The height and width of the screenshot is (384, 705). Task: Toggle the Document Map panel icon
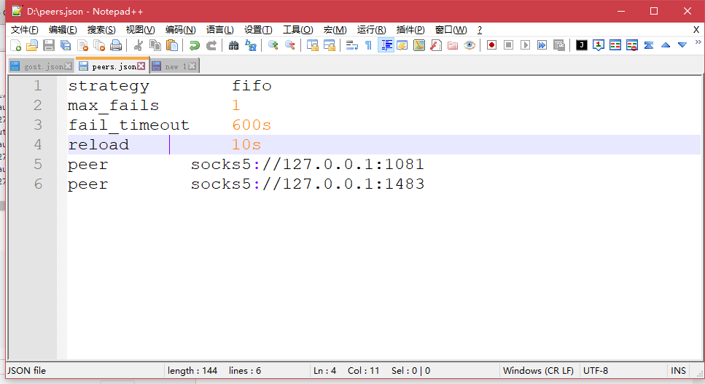click(419, 45)
